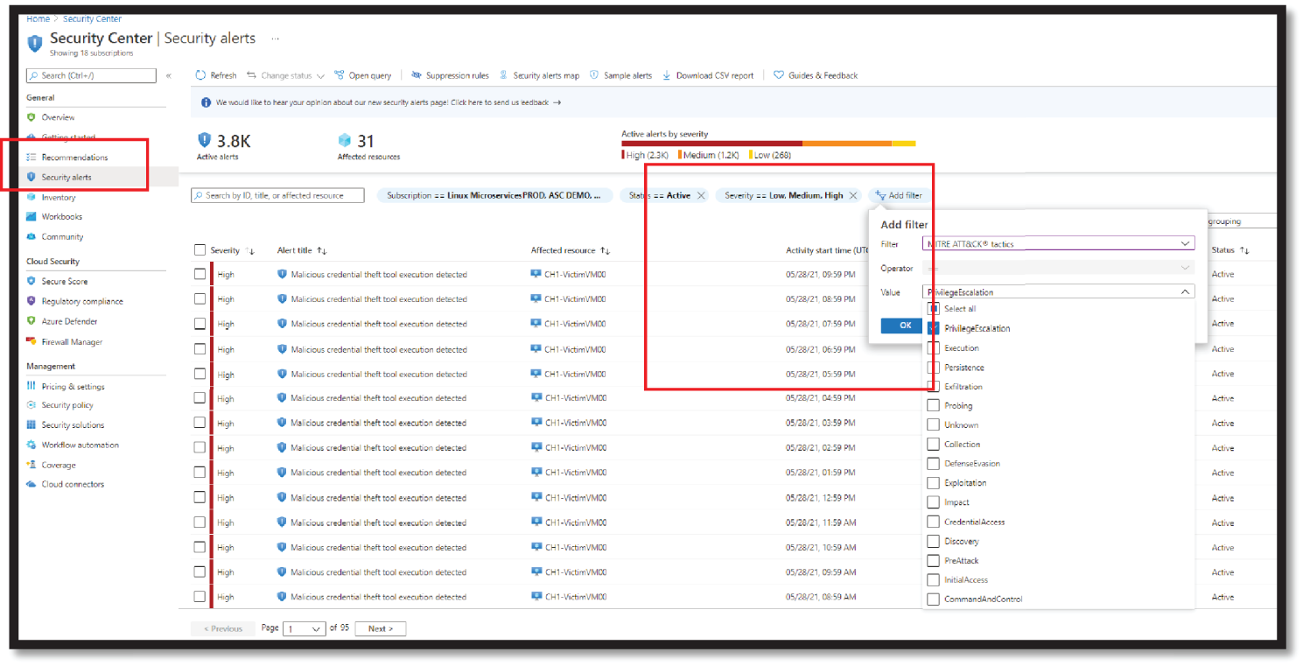Sort by Alert title column
The image size is (1303, 666).
pos(302,251)
